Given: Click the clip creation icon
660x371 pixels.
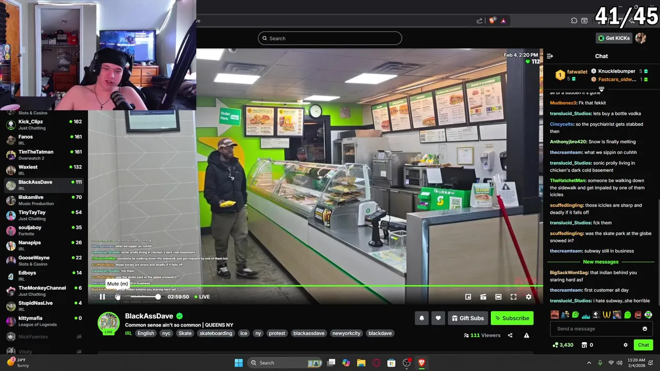Looking at the screenshot, I should click(483, 297).
